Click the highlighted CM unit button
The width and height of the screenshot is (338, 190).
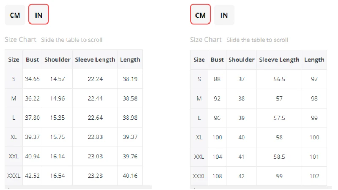click(x=200, y=15)
